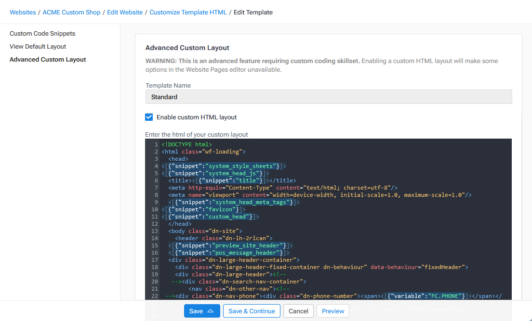The image size is (532, 321).
Task: Click the fixedHeader data-behaviour line
Action: pos(321,267)
